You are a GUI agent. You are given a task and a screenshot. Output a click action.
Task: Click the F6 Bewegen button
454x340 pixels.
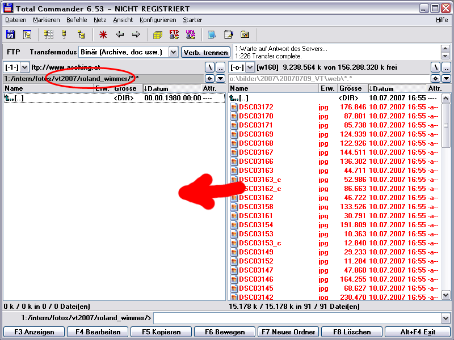[x=225, y=332]
